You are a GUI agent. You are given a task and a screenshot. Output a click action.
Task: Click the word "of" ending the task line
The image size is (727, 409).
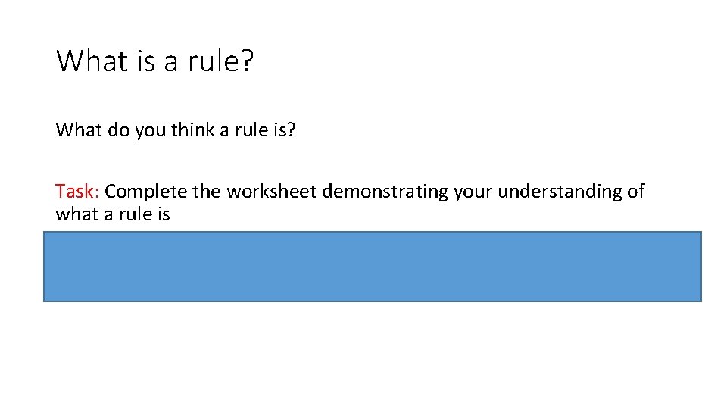pos(635,192)
